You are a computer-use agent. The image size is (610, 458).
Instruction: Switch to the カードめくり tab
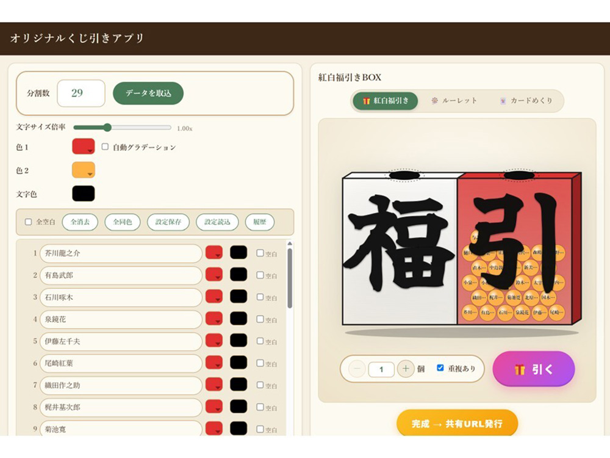point(526,101)
